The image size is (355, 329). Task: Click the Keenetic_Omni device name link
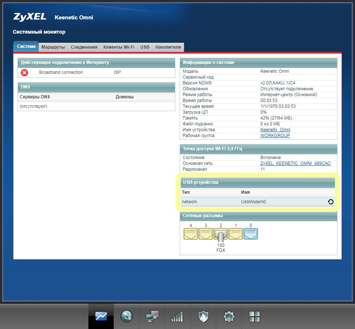click(275, 130)
